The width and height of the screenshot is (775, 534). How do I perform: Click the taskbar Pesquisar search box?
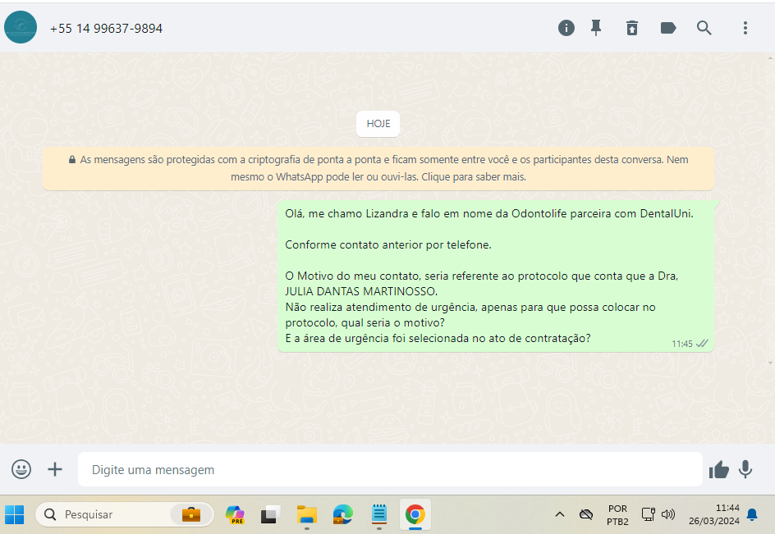(125, 515)
